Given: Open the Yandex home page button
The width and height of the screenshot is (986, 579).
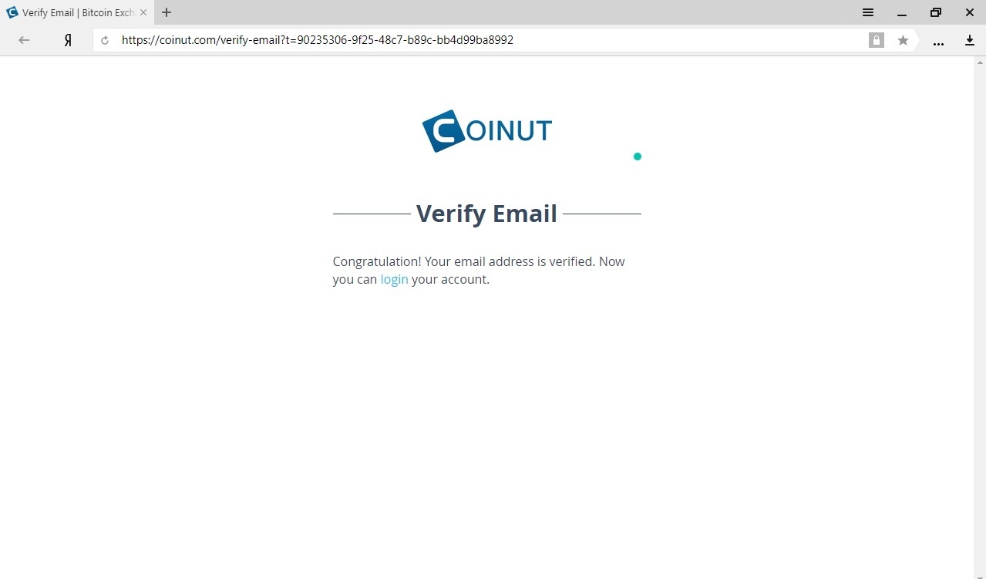Looking at the screenshot, I should [68, 41].
